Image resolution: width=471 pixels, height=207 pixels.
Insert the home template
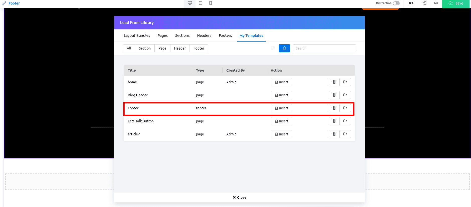coord(281,82)
